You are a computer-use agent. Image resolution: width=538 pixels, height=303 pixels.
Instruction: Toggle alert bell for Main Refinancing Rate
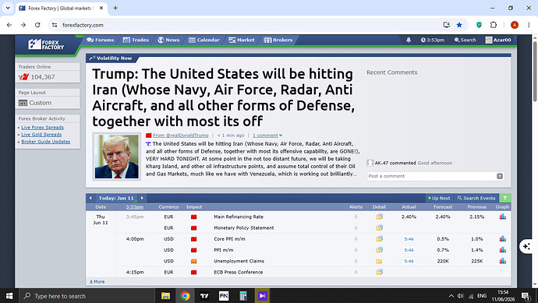pos(356,217)
